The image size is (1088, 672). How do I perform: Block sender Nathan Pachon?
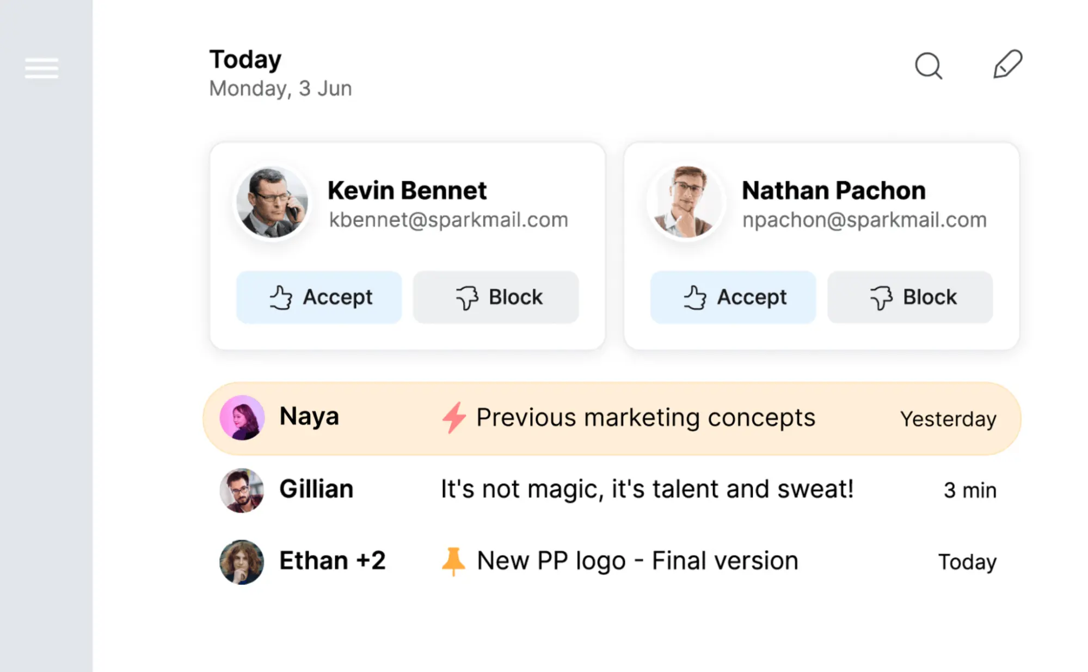coord(910,297)
